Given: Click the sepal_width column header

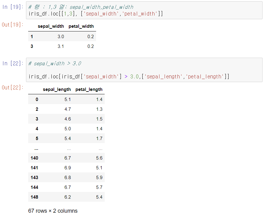Looking at the screenshot, I should coord(51,26).
